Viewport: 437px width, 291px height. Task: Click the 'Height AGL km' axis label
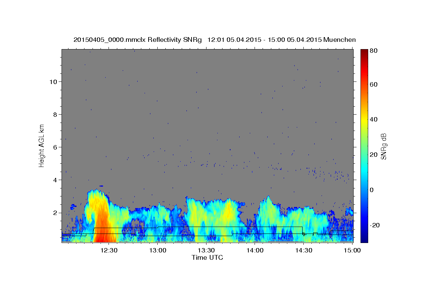click(42, 145)
